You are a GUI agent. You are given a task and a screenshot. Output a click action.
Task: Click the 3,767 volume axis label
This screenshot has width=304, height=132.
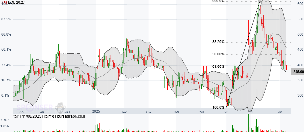pyautogui.click(x=5, y=120)
